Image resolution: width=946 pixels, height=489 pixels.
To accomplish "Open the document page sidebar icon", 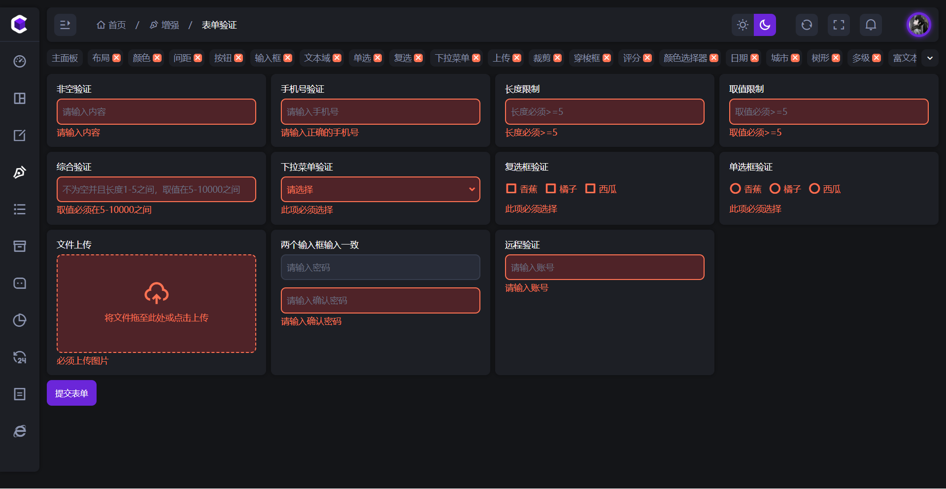I will click(20, 394).
